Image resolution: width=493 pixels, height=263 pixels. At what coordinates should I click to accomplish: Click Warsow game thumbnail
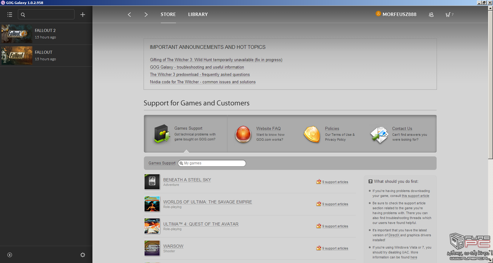[152, 248]
